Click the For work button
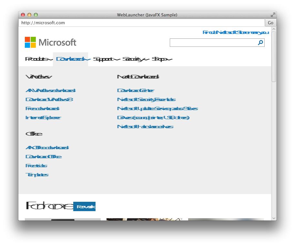The image size is (295, 246). [x=85, y=207]
